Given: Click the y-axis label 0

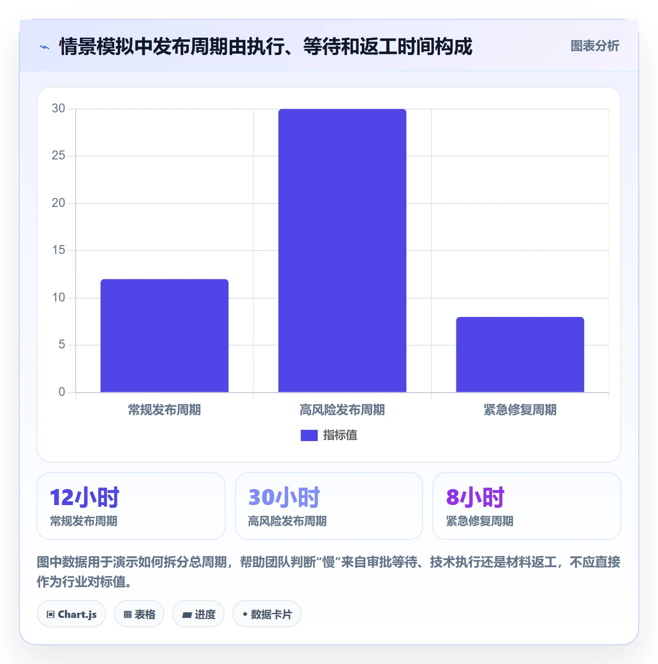Looking at the screenshot, I should tap(62, 392).
